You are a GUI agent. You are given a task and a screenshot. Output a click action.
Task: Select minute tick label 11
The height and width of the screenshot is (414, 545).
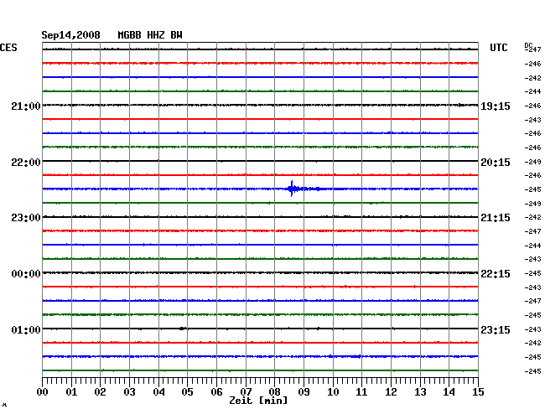pyautogui.click(x=361, y=391)
